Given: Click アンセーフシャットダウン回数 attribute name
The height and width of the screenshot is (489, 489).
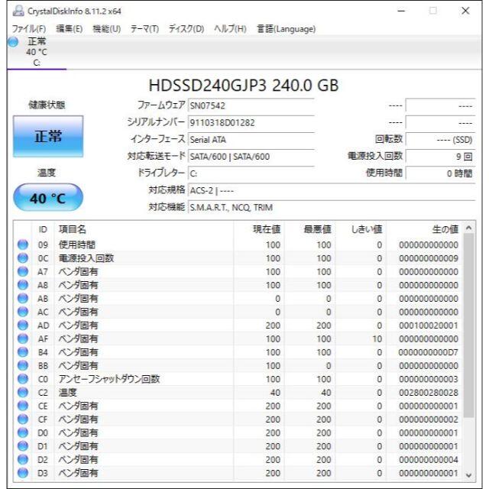Looking at the screenshot, I should 109,379.
